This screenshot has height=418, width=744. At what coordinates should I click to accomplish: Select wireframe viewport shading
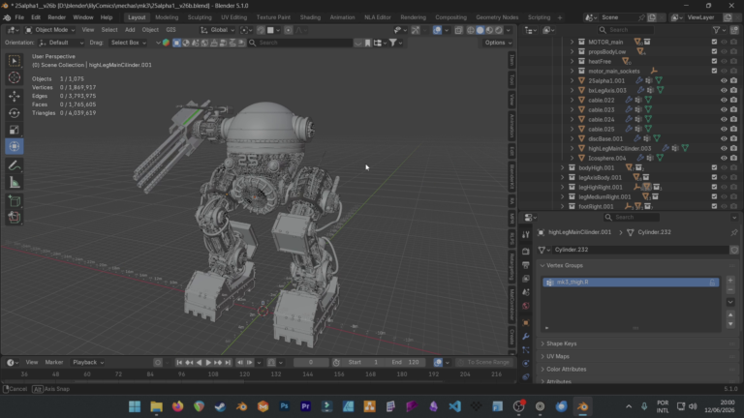click(x=471, y=30)
